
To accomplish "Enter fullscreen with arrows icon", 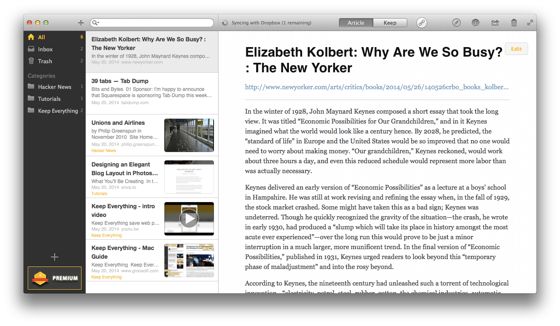I will pyautogui.click(x=530, y=23).
